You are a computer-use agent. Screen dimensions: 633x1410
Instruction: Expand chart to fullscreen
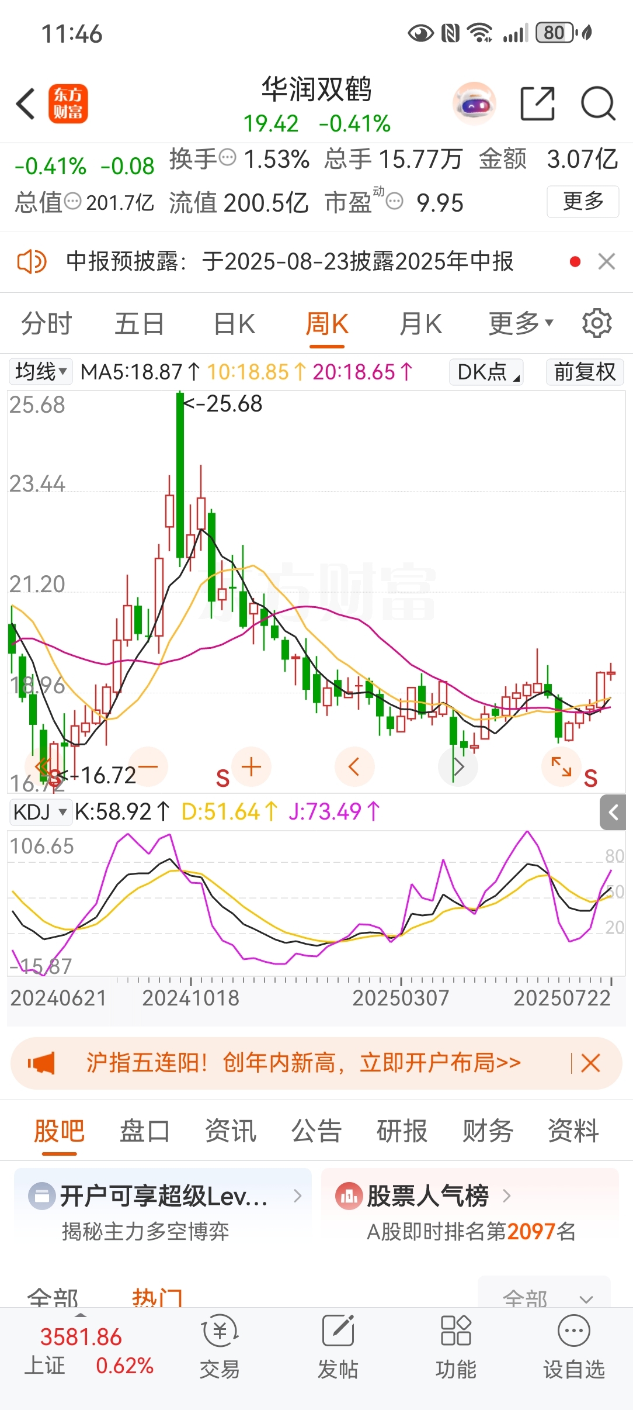[561, 766]
